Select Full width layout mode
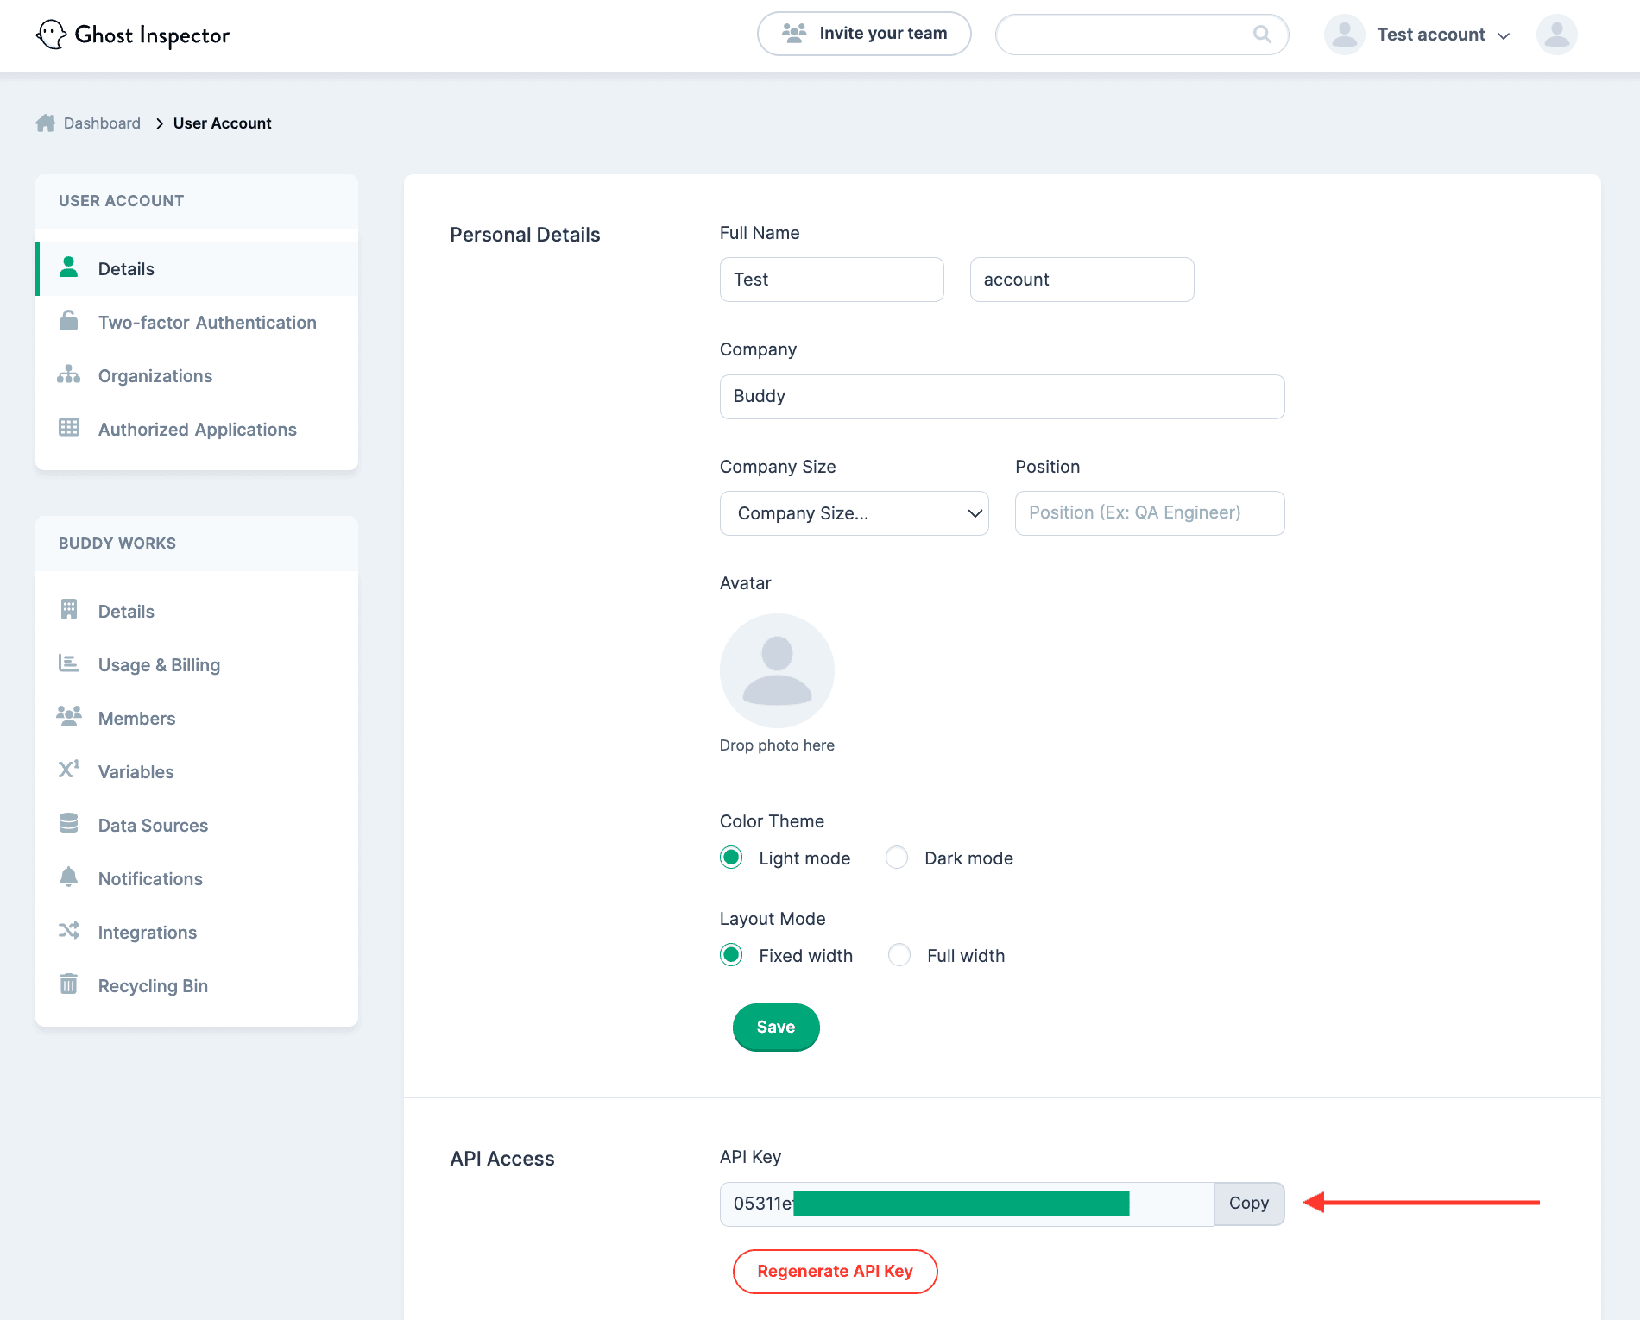1640x1320 pixels. tap(899, 955)
